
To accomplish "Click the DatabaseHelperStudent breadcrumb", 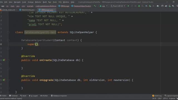I will click(81, 6).
